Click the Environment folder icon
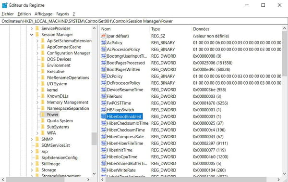Viewport: 288px width, 182px height. (43, 65)
